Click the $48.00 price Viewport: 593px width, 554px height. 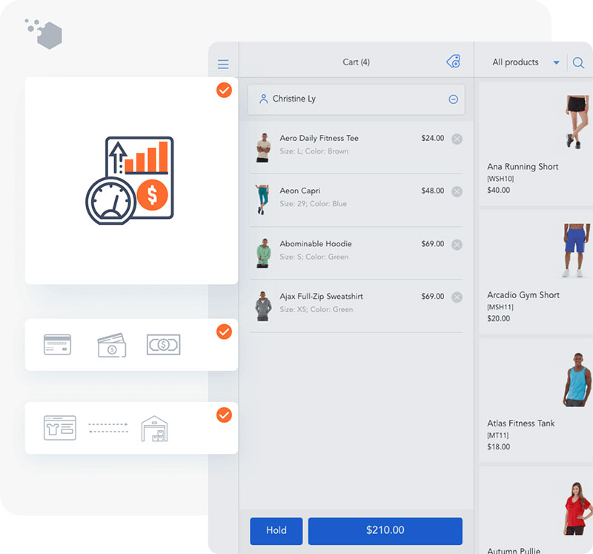[x=433, y=191]
